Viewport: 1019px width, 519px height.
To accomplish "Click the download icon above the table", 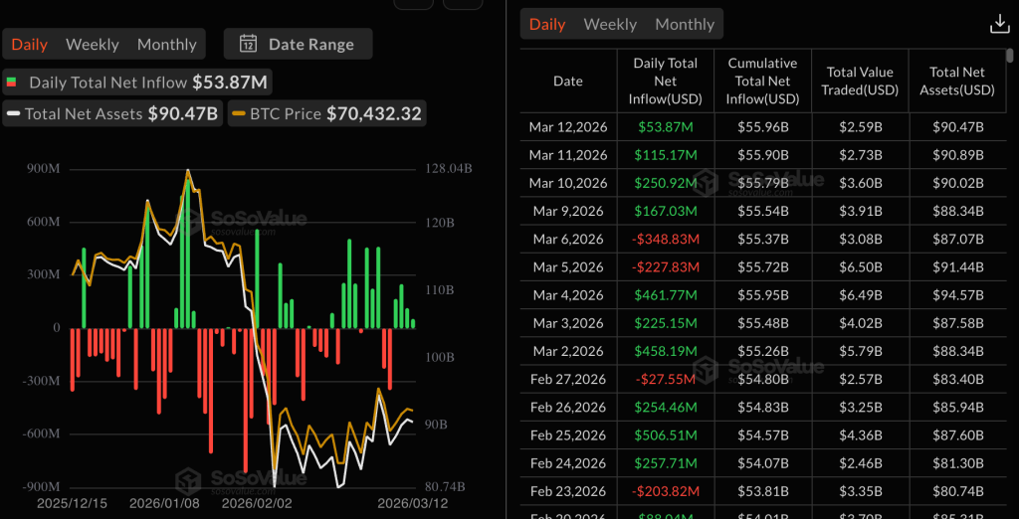I will pos(998,24).
